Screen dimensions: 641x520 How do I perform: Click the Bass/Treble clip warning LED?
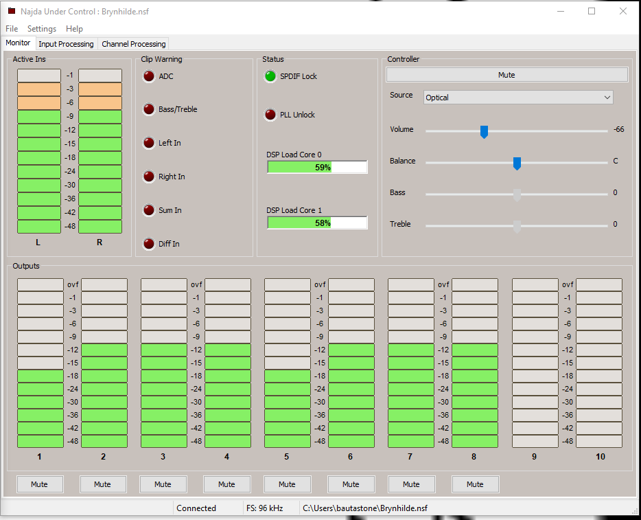(x=148, y=109)
